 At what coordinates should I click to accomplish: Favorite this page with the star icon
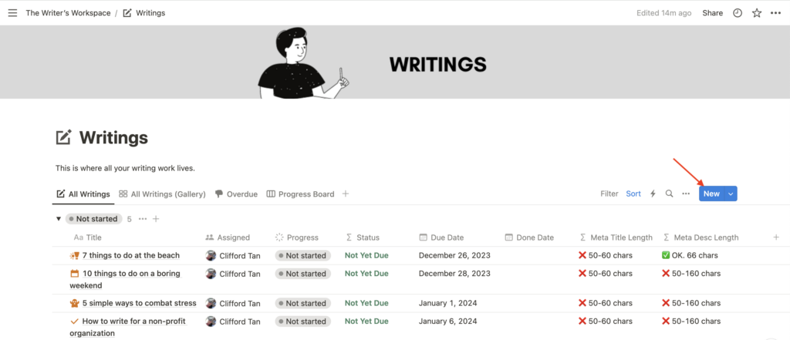pos(757,13)
